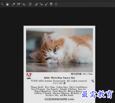The width and height of the screenshot is (115, 103).
Task: Select the Graduated Filter tool
Action: (x=51, y=4)
